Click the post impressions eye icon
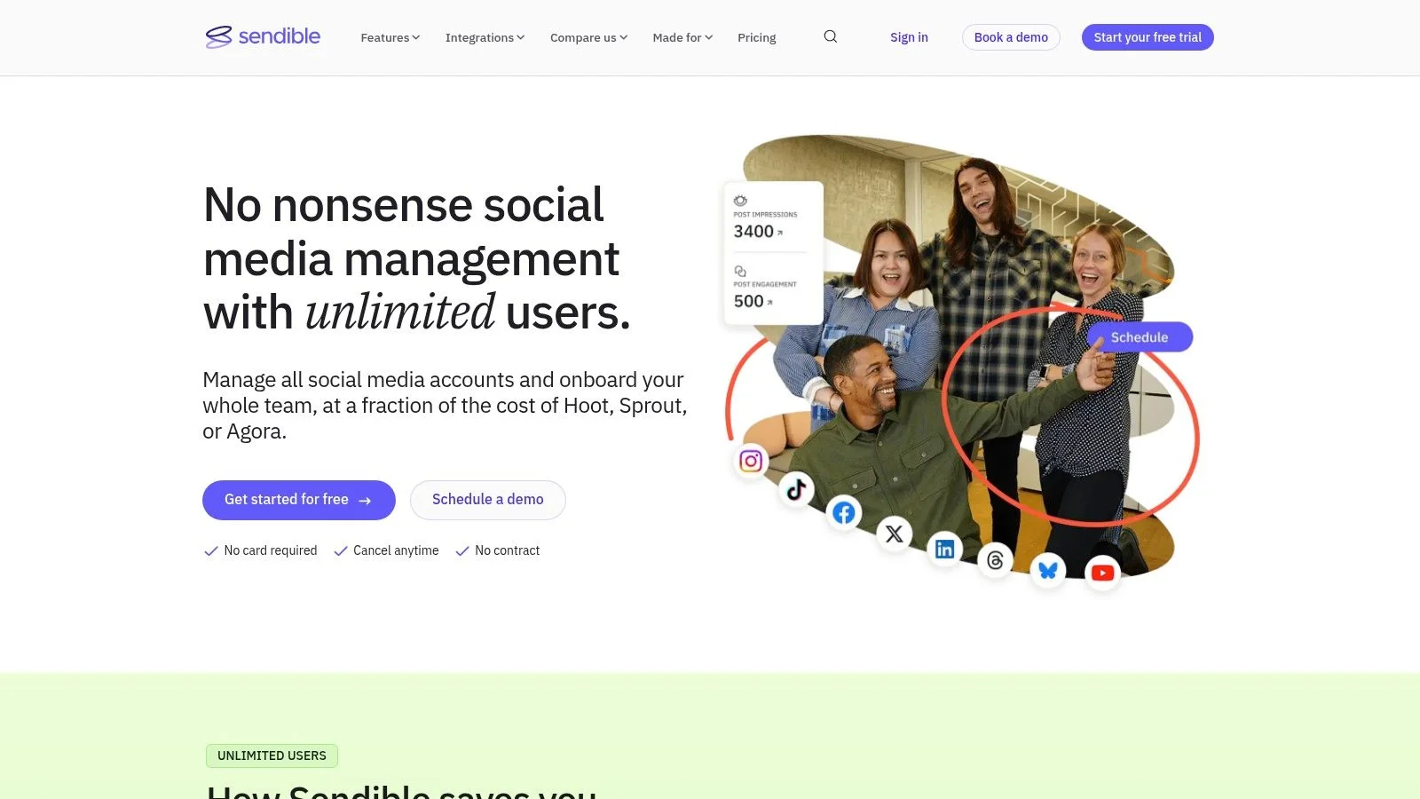Screen dimensions: 1420x799 coord(740,201)
